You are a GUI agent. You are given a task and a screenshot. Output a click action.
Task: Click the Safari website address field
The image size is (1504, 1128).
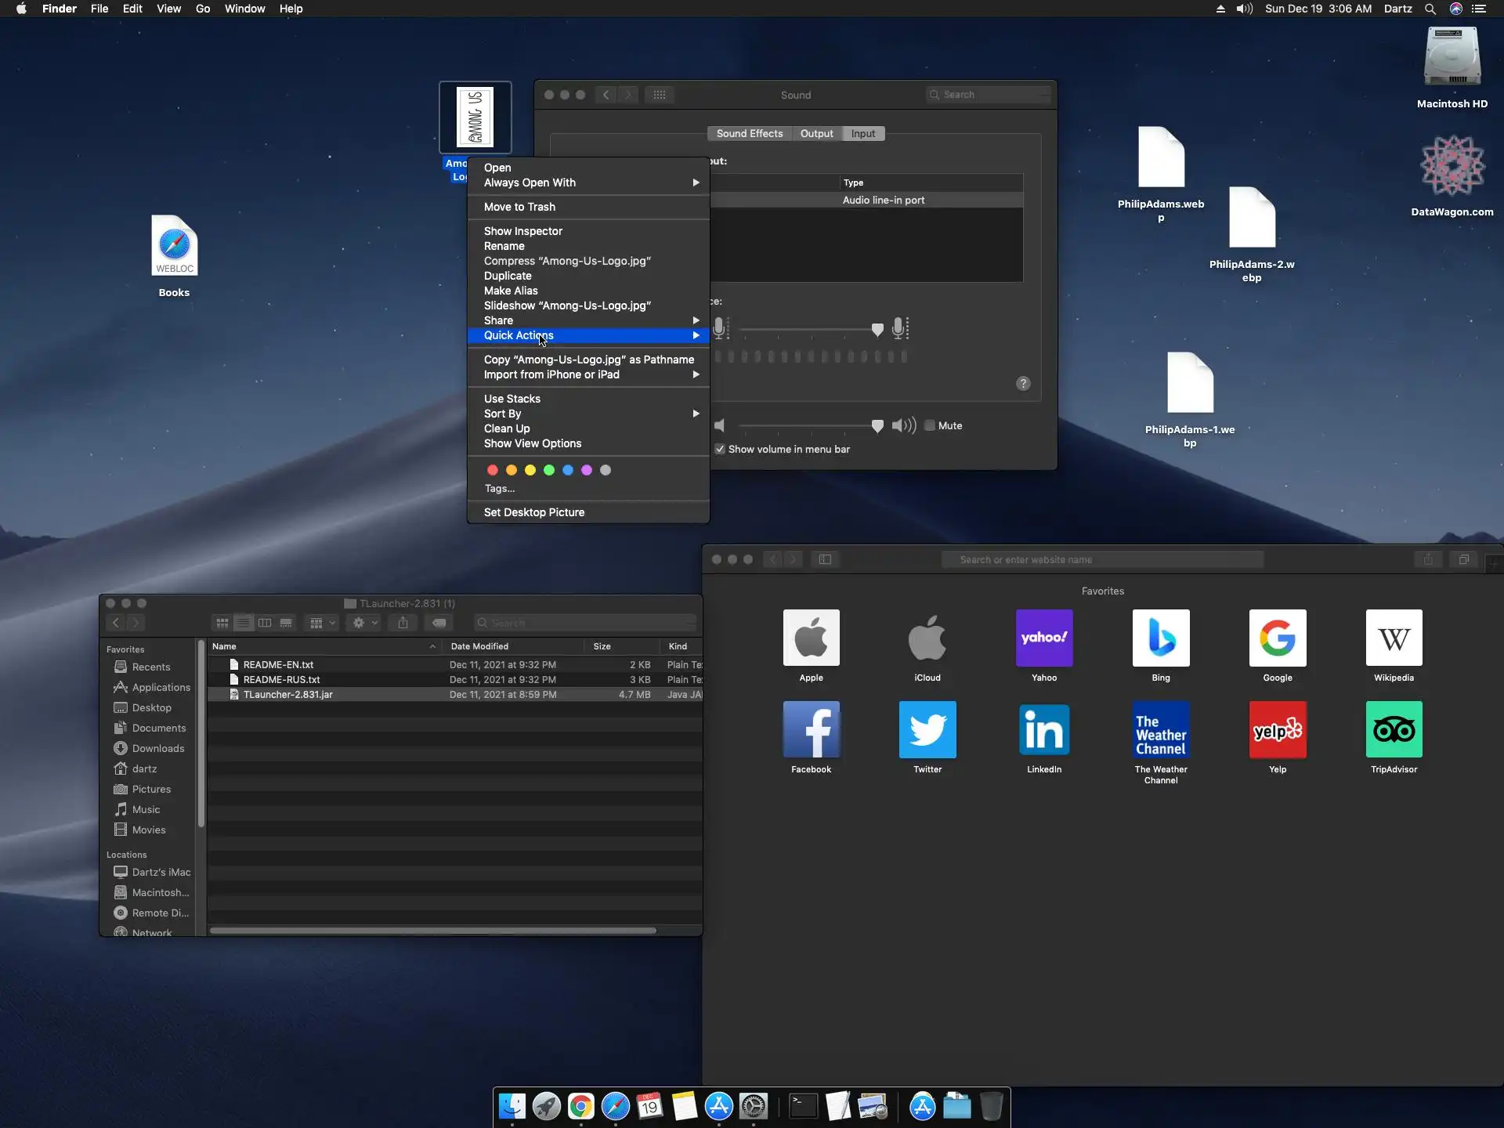[x=1102, y=559]
